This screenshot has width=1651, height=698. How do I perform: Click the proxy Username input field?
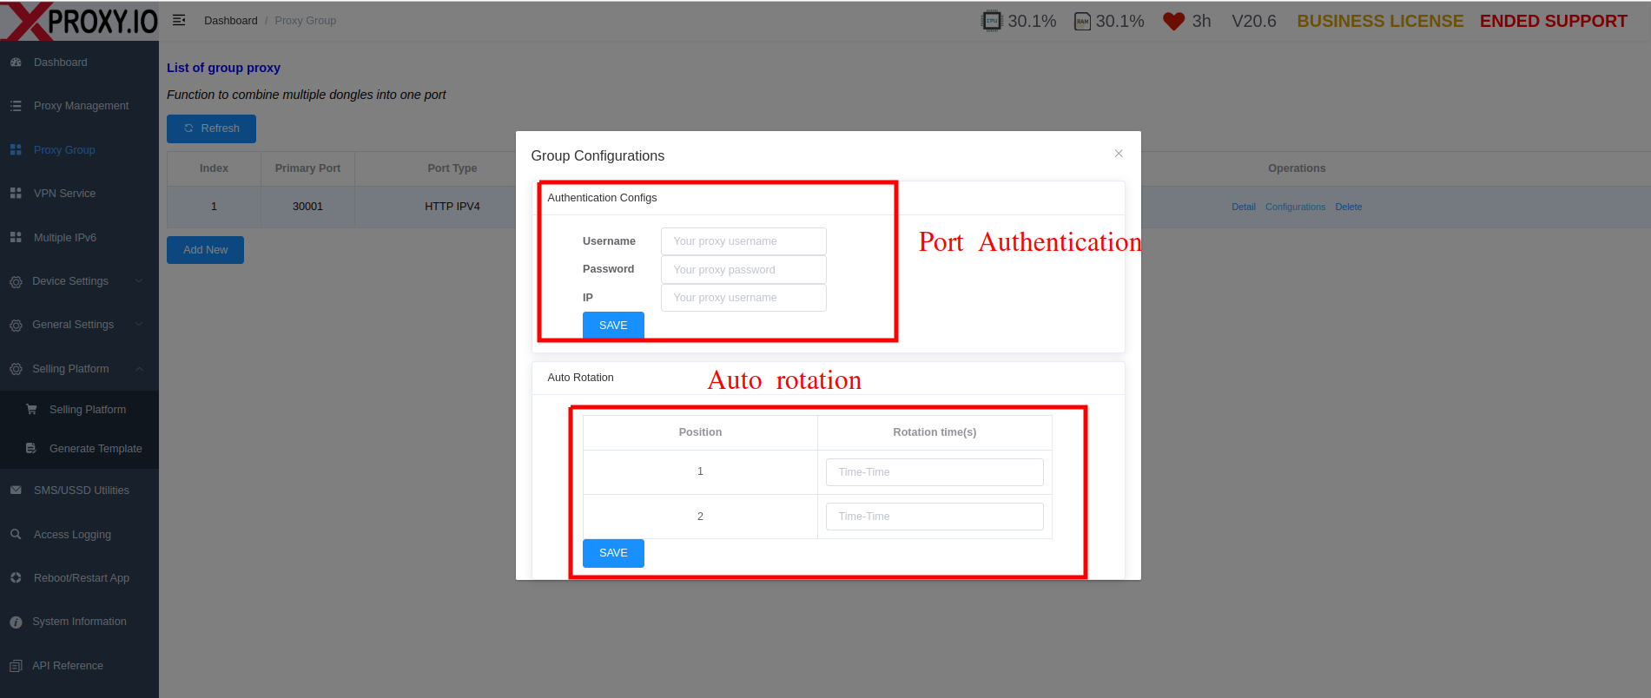tap(743, 241)
